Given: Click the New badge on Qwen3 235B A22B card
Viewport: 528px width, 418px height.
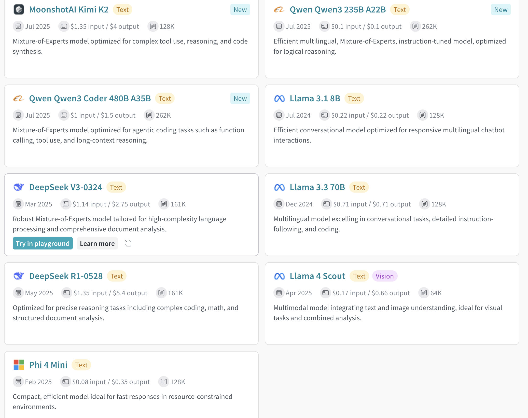Looking at the screenshot, I should [501, 10].
